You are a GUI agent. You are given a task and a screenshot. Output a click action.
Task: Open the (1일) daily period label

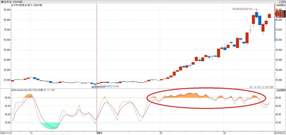pos(282,2)
